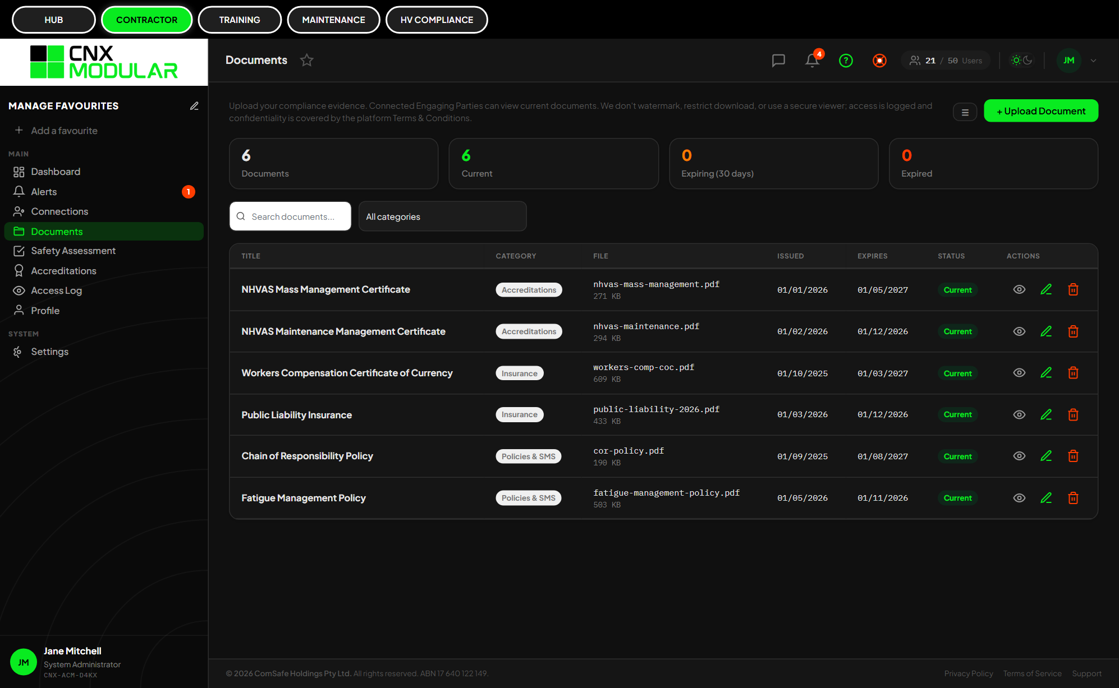Viewport: 1119px width, 688px height.
Task: Open the list view menu button
Action: coord(965,112)
